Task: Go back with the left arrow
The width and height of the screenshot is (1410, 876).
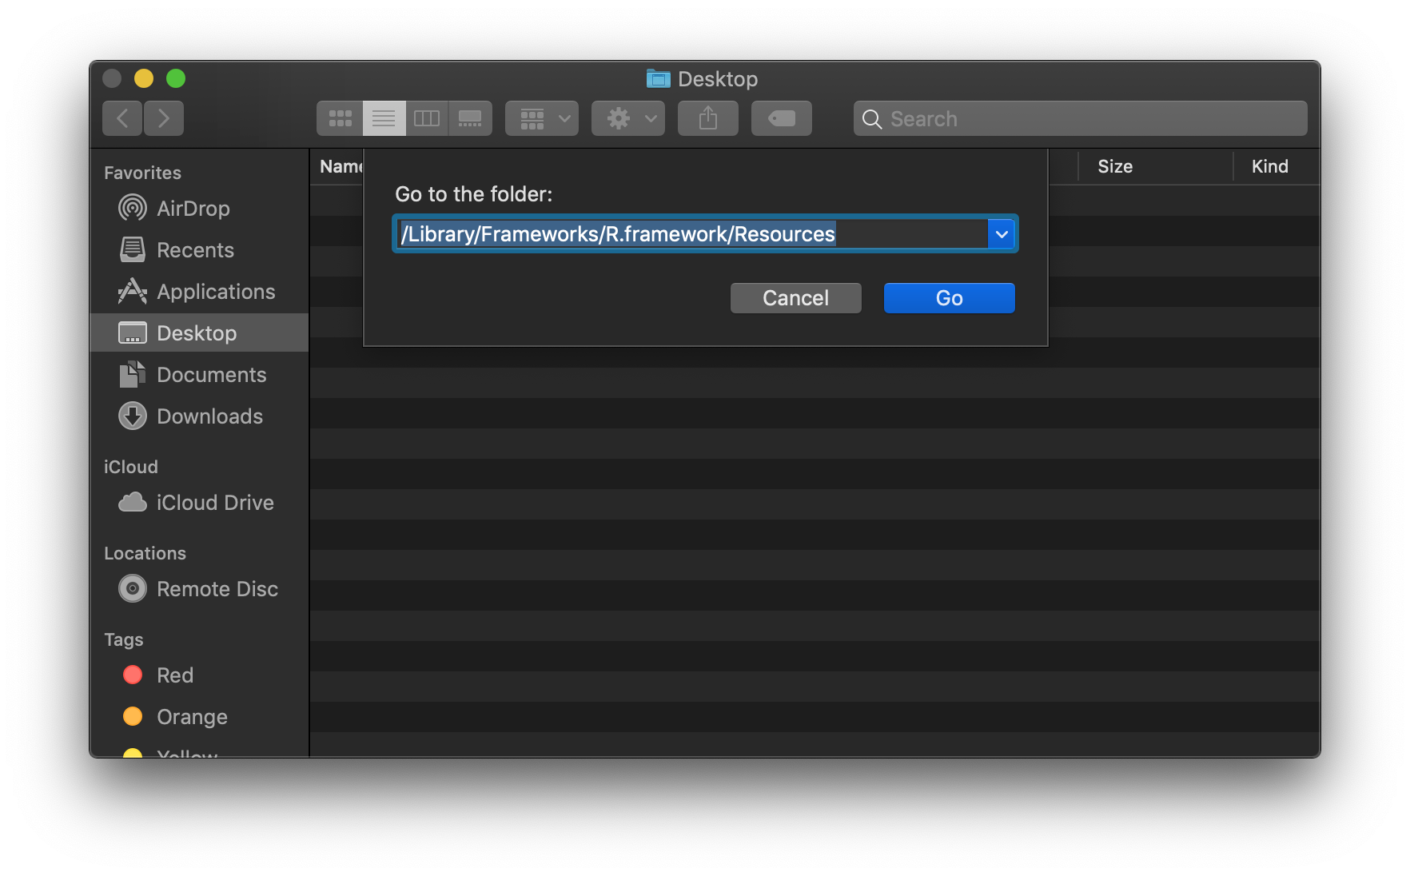Action: 122,118
